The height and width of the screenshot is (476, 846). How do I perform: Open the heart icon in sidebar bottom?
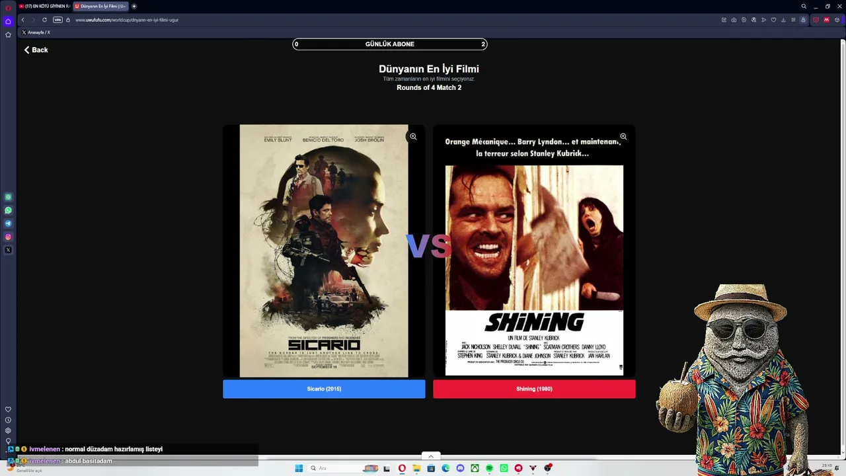coord(8,409)
